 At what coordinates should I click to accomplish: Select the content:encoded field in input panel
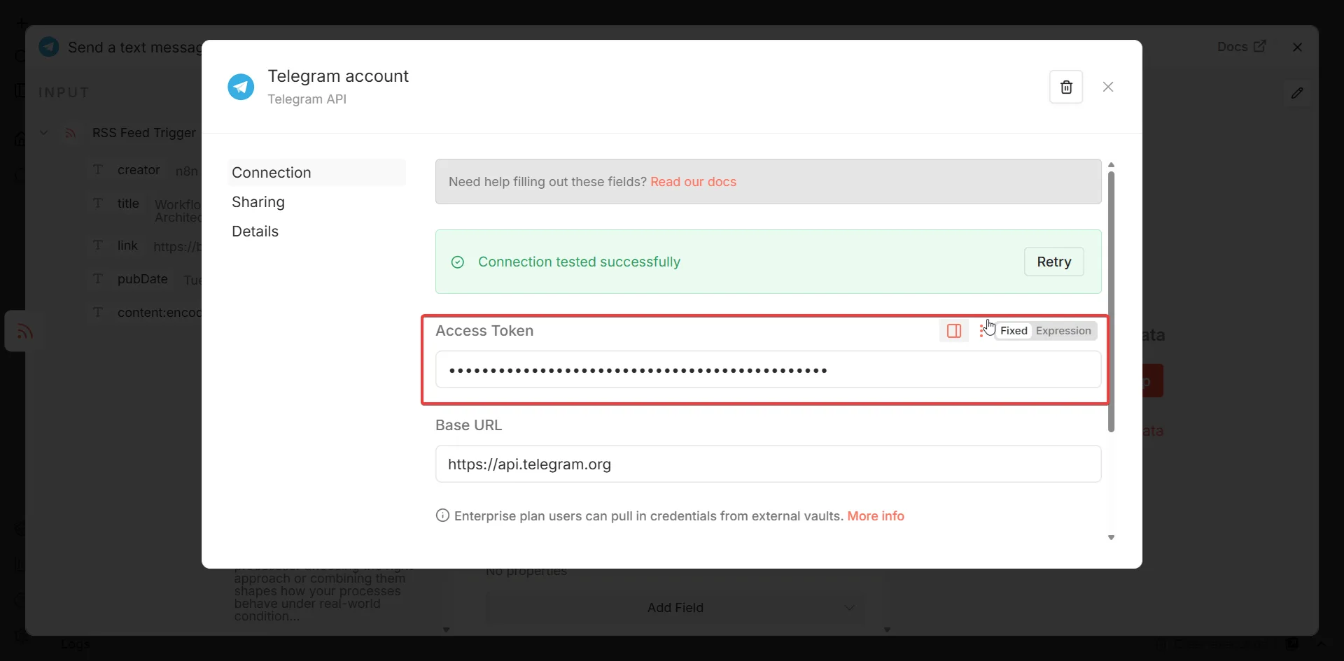[x=160, y=313]
